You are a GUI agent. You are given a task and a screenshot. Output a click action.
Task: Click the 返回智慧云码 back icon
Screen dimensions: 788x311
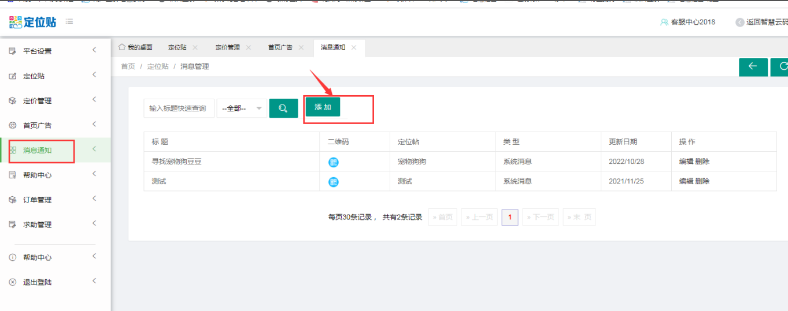pos(739,23)
